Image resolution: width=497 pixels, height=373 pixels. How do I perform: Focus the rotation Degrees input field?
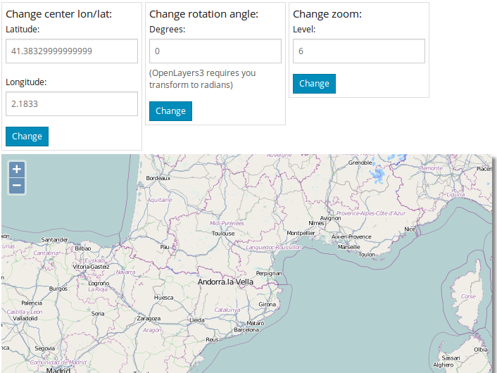[215, 51]
